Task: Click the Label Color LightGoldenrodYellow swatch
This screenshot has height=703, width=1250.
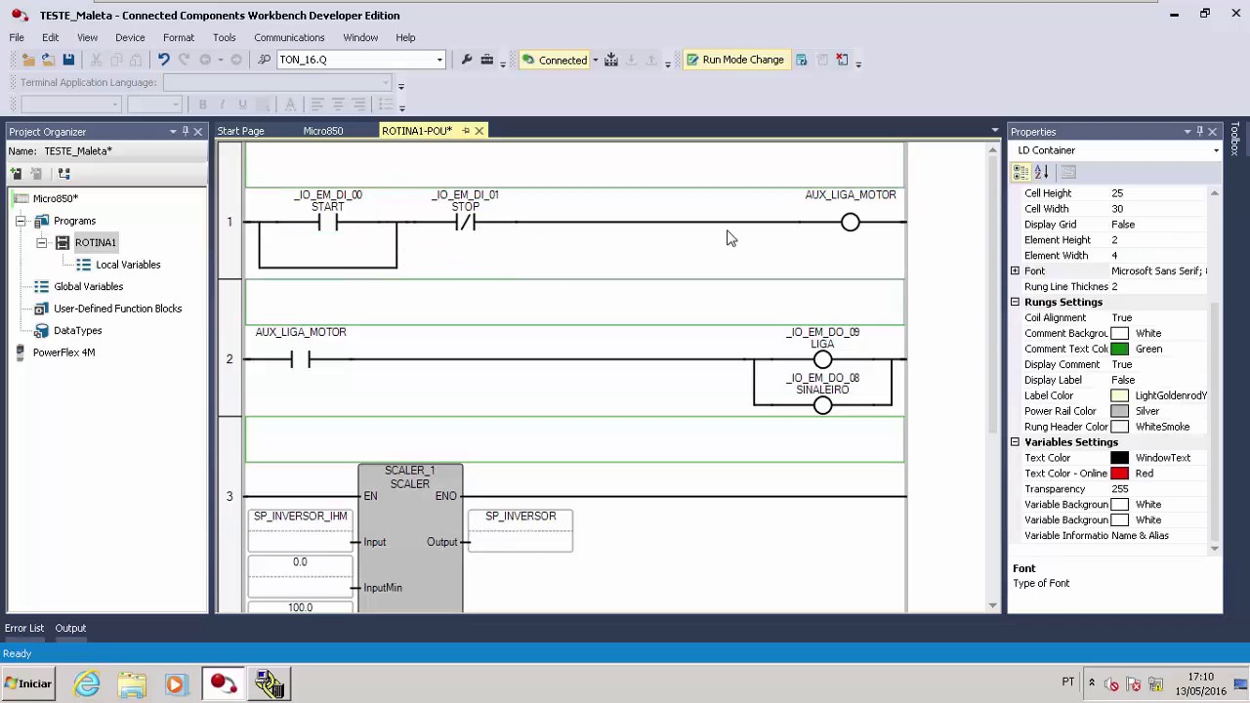Action: pyautogui.click(x=1120, y=395)
